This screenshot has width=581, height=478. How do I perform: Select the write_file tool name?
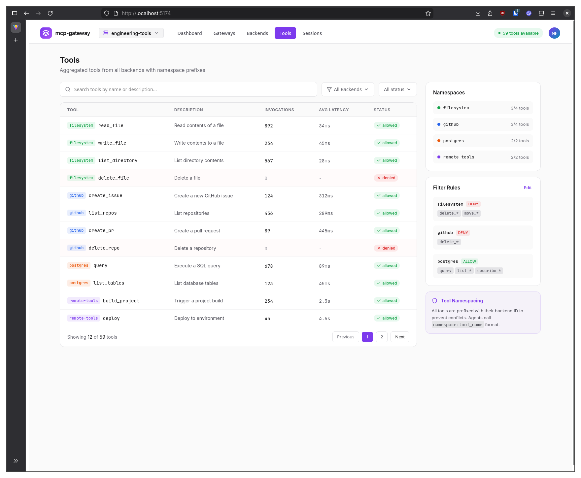[x=112, y=143]
